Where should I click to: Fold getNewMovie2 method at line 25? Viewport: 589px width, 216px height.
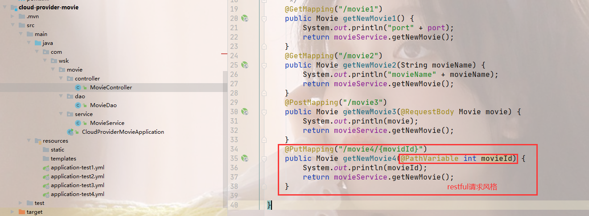tap(264, 65)
